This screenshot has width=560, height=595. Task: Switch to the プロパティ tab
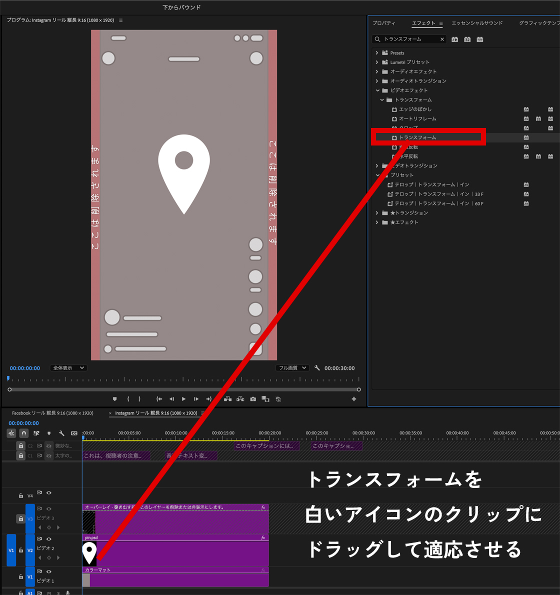click(x=383, y=23)
